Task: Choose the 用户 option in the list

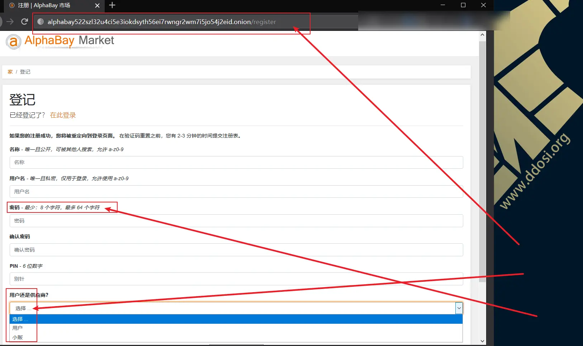Action: click(236, 328)
